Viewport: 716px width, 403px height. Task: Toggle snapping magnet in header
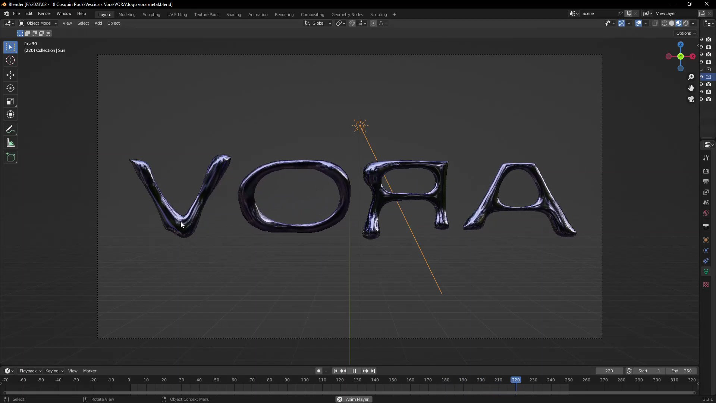(352, 23)
